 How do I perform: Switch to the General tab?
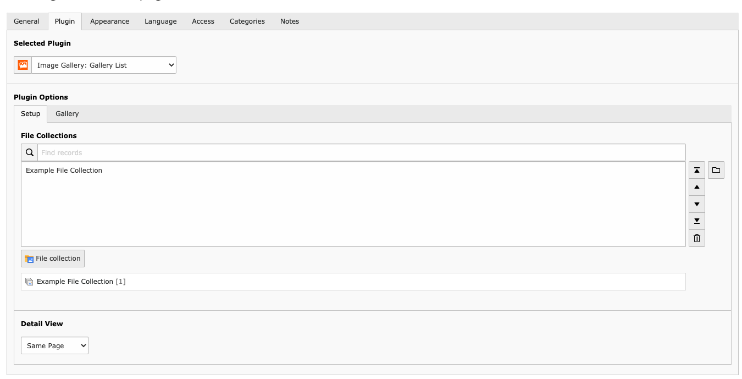(x=27, y=21)
